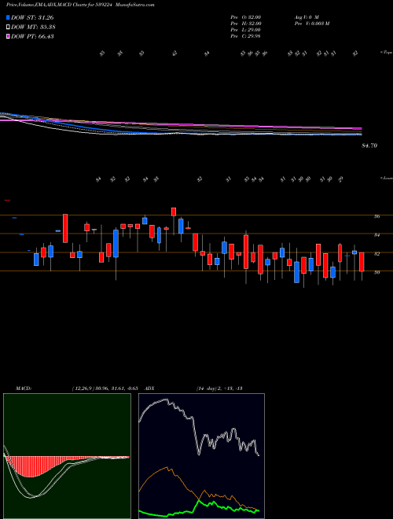This screenshot has width=393, height=519.
Task: Click the blue DOW ST legend swatch
Action: coord(8,17)
